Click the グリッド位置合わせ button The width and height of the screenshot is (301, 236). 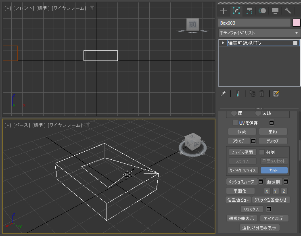(x=271, y=200)
